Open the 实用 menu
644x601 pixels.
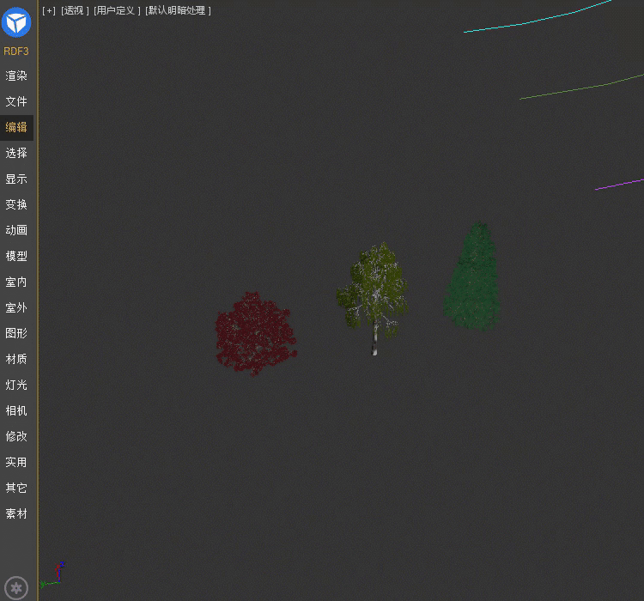16,462
